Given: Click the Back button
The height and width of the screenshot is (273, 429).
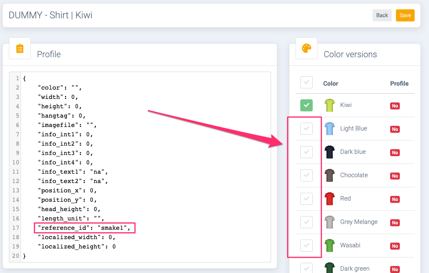Looking at the screenshot, I should coord(382,15).
